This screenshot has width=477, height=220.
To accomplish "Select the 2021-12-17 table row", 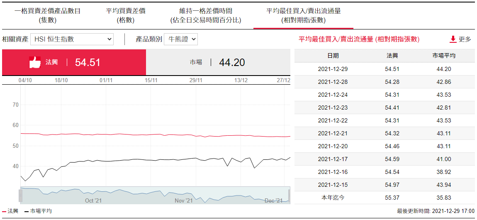I will pos(385,159).
